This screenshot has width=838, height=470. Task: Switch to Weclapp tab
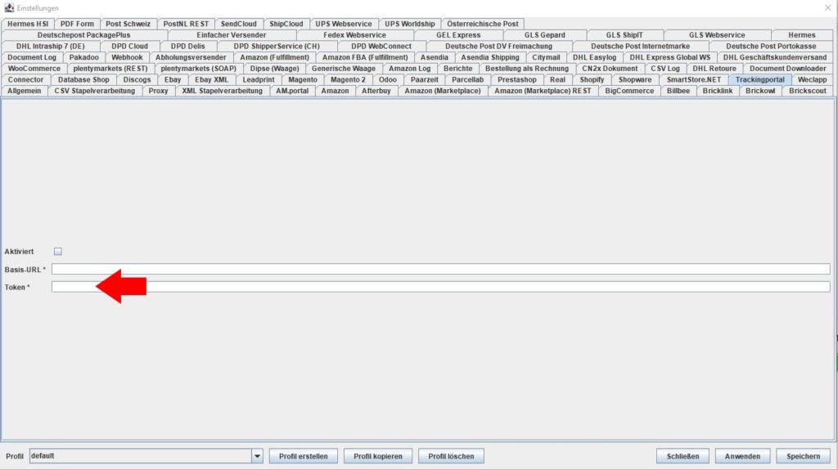point(812,79)
